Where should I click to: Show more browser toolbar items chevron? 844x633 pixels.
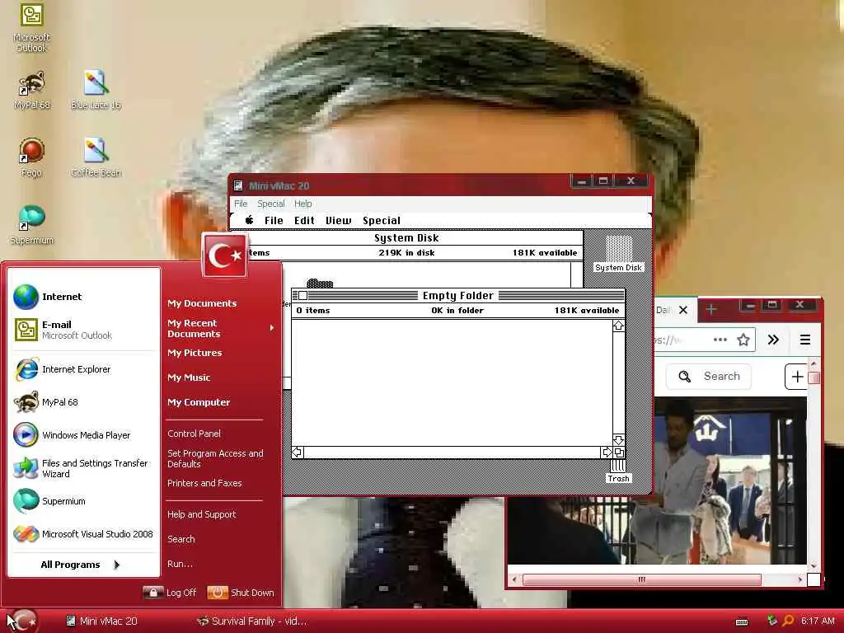[x=773, y=340]
